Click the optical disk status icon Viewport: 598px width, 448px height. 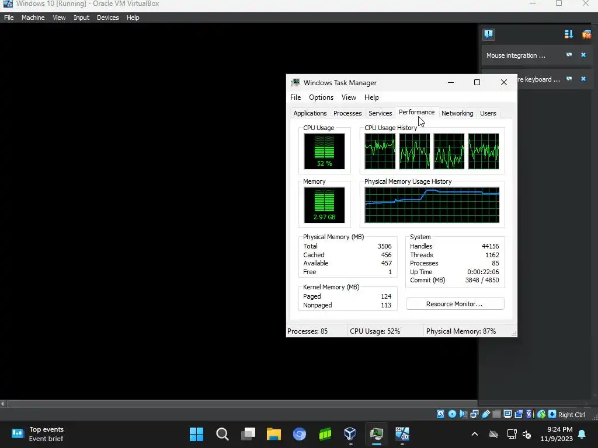click(x=452, y=414)
